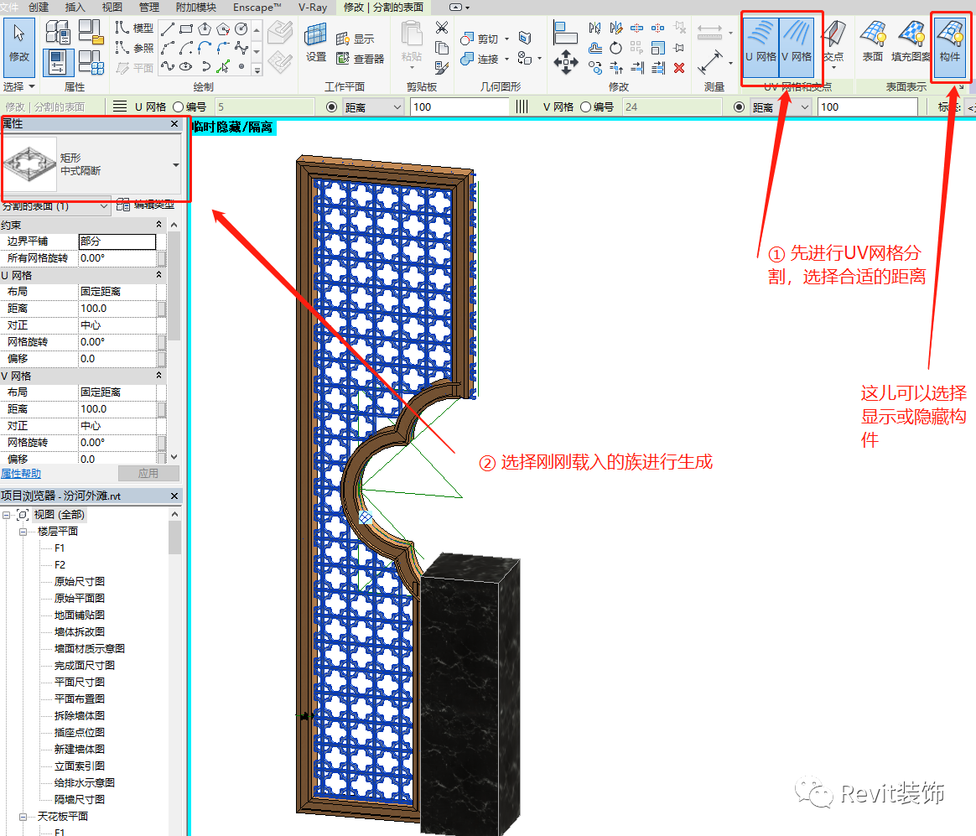This screenshot has height=836, width=976.
Task: Click 显示 work plane icon
Action: [x=355, y=39]
